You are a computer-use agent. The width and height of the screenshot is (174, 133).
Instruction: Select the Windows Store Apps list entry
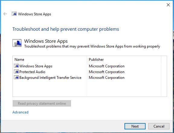[36, 66]
